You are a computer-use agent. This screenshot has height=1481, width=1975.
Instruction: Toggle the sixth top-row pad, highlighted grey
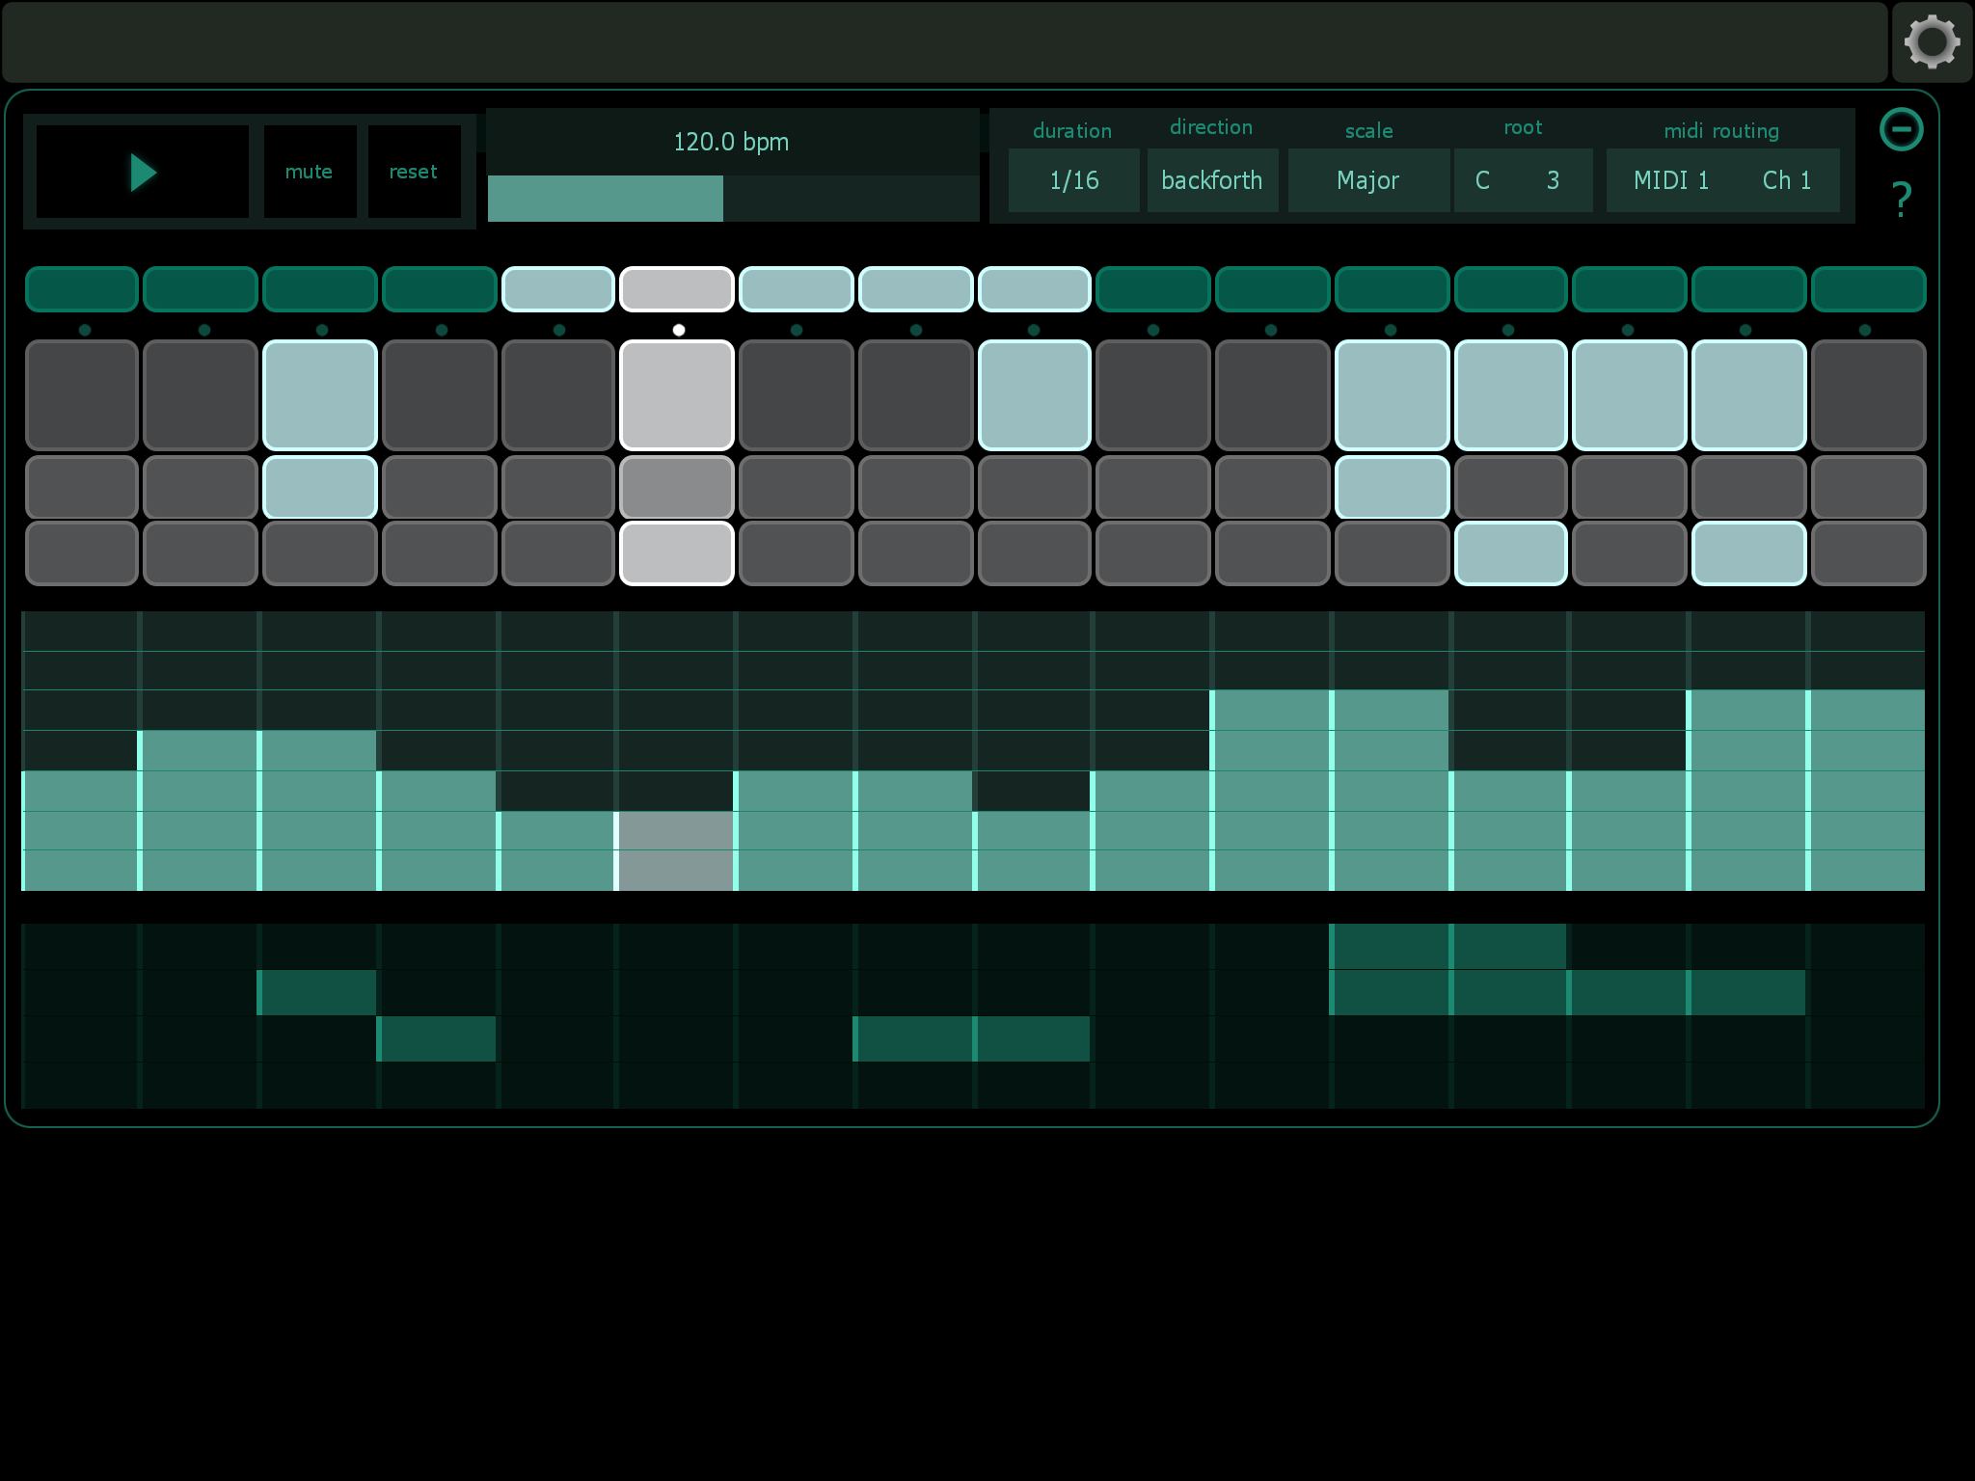[677, 289]
